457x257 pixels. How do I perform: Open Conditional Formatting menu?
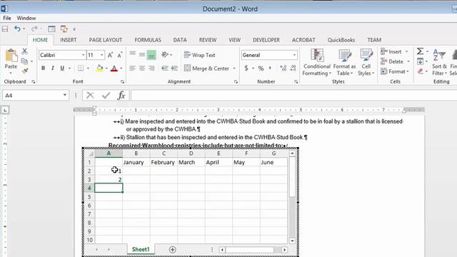click(x=317, y=62)
